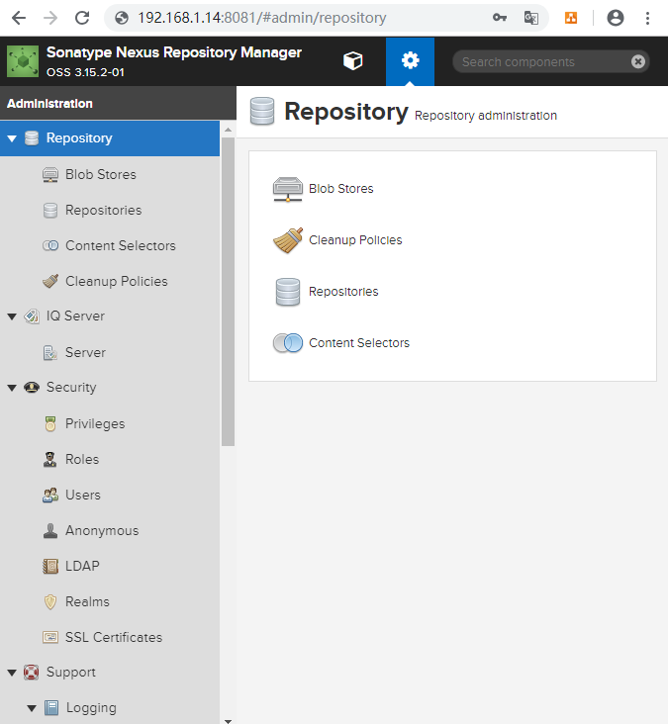Open the browser three-dot menu

(x=647, y=18)
